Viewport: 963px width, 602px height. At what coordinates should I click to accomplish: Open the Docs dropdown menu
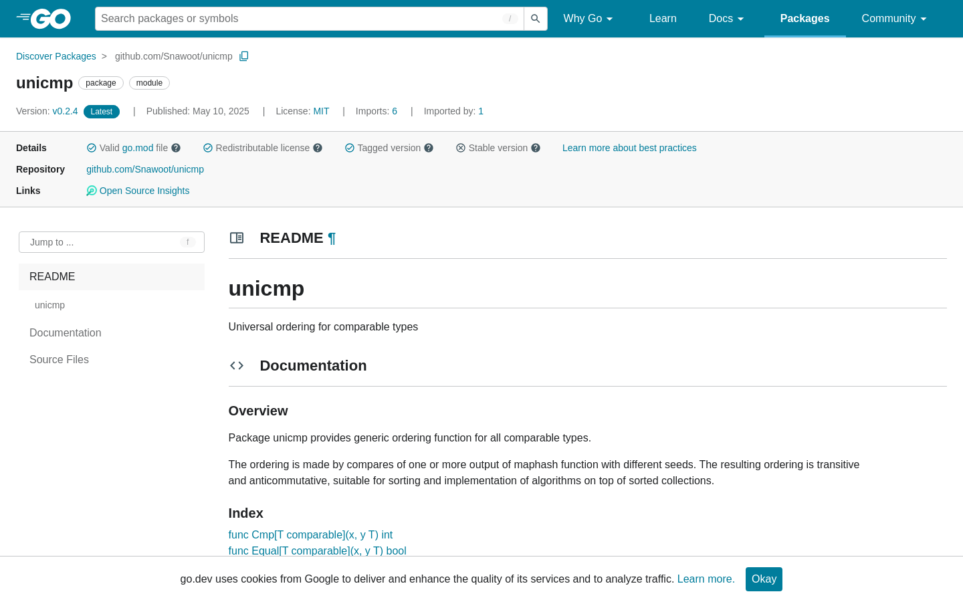coord(726,19)
